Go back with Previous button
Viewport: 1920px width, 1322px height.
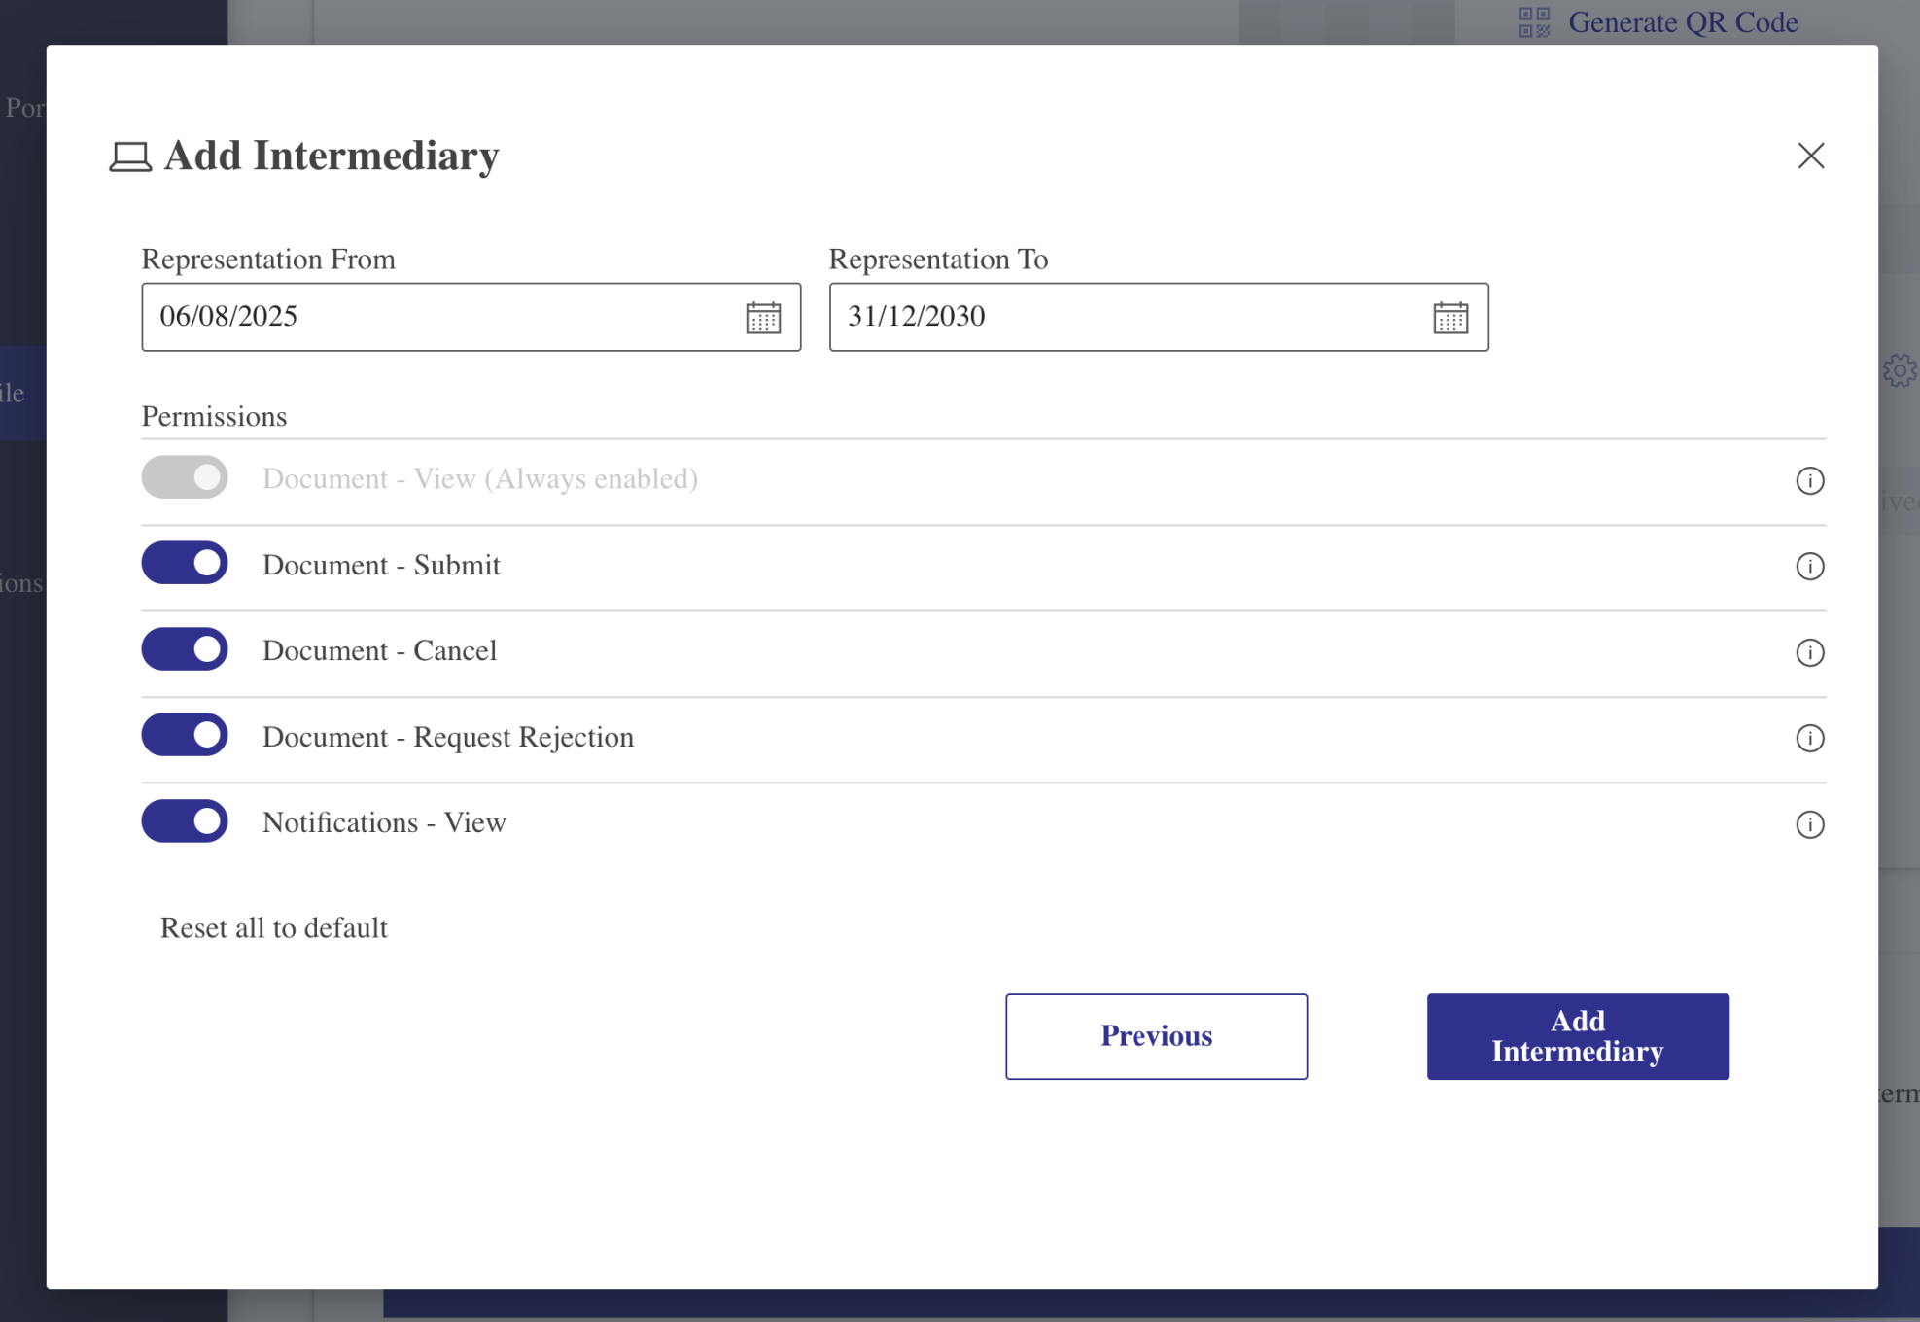1156,1036
